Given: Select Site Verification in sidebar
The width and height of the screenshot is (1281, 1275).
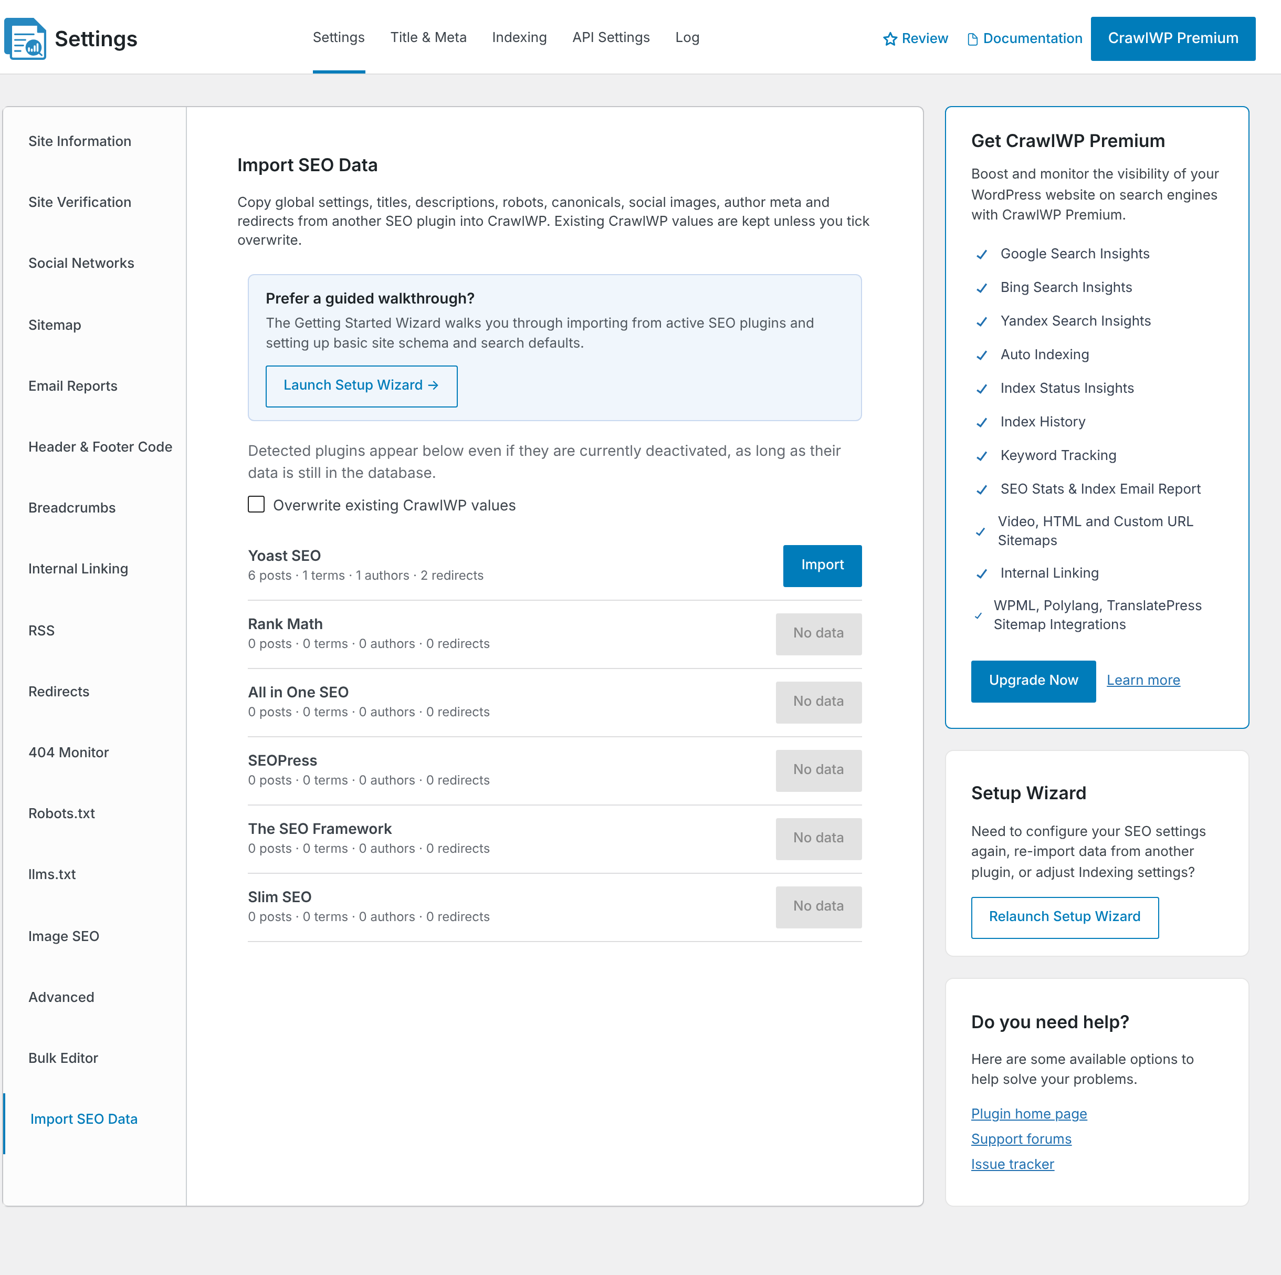Looking at the screenshot, I should (80, 202).
